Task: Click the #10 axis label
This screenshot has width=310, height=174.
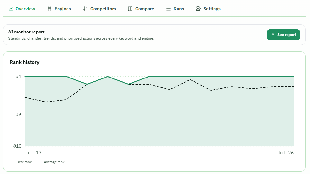Action: click(17, 146)
